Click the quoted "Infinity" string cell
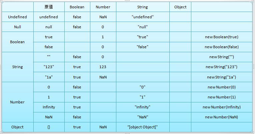Image resolution: width=255 pixels, height=134 pixels. (x=142, y=107)
